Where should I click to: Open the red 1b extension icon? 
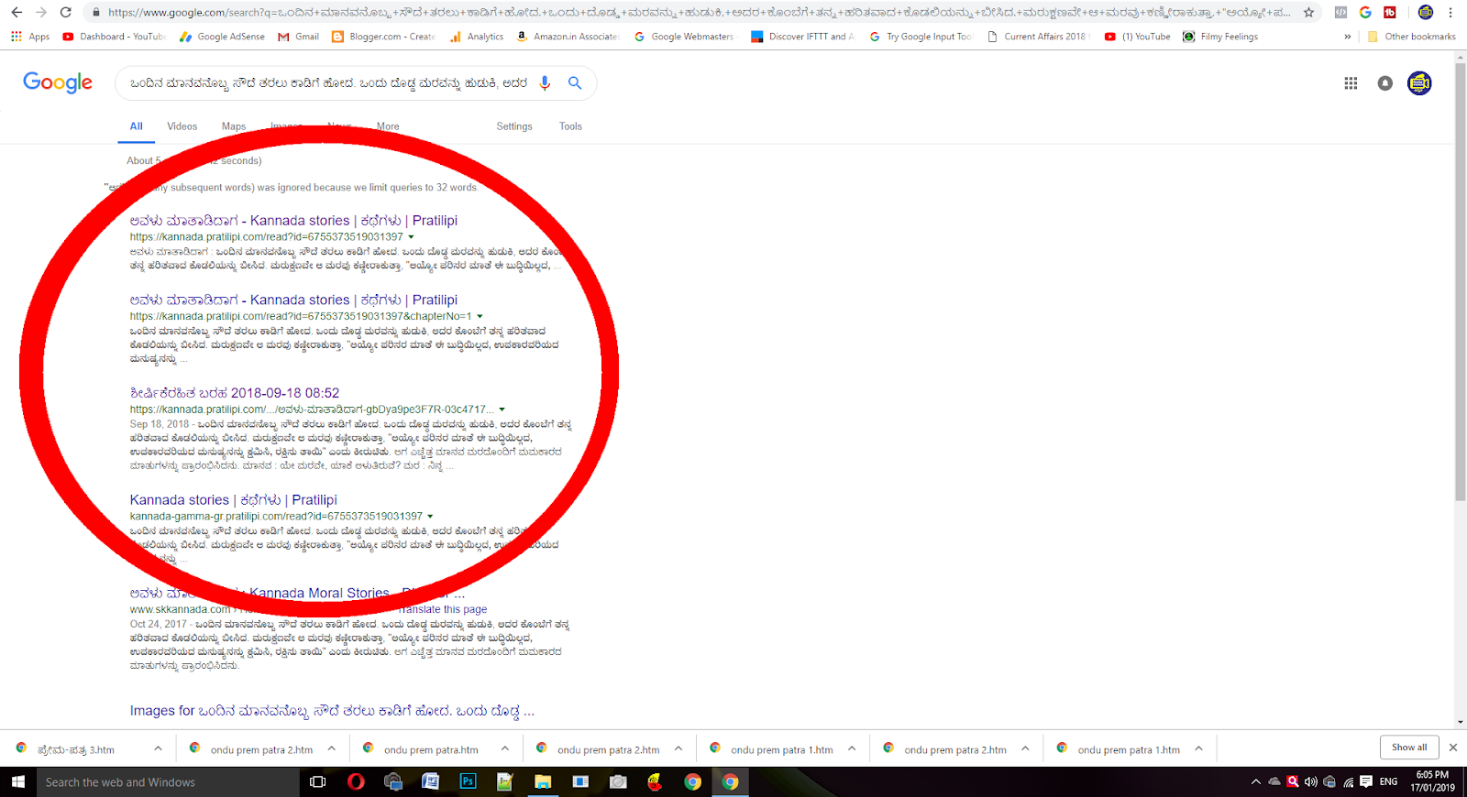(x=1390, y=12)
